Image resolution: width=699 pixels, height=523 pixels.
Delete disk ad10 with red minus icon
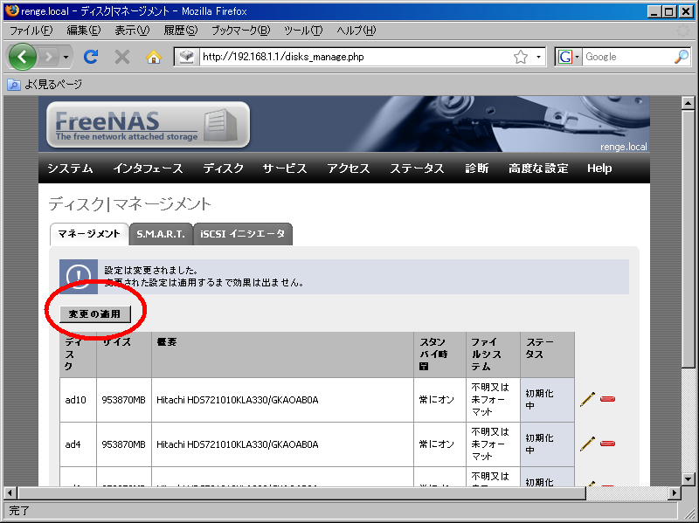(607, 399)
